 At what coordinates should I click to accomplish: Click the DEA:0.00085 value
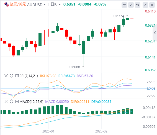pyautogui.click(x=101, y=102)
